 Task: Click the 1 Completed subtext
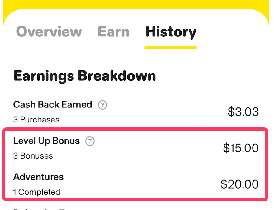pos(36,192)
